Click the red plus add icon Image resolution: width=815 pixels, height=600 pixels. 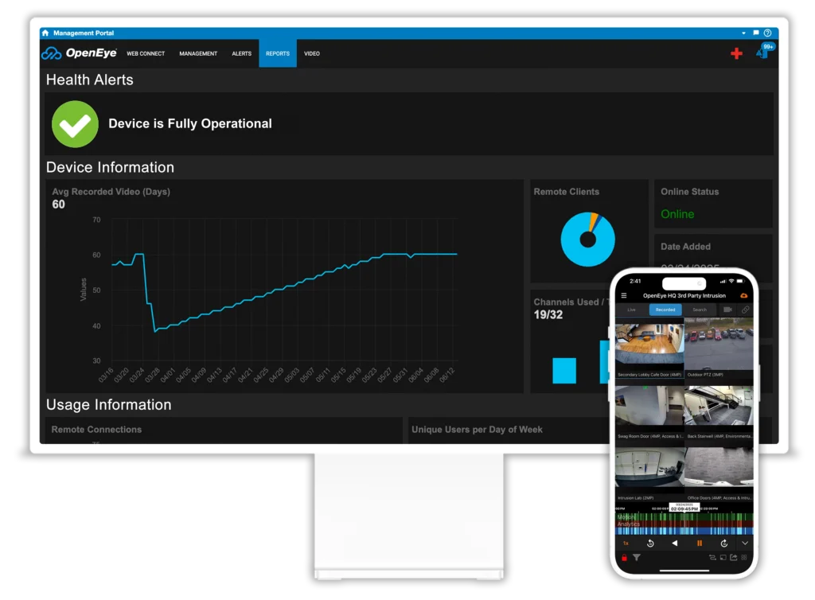736,53
